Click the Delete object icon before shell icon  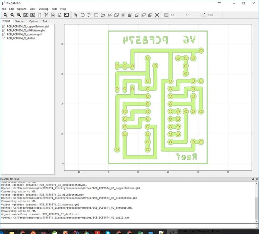[60, 15]
